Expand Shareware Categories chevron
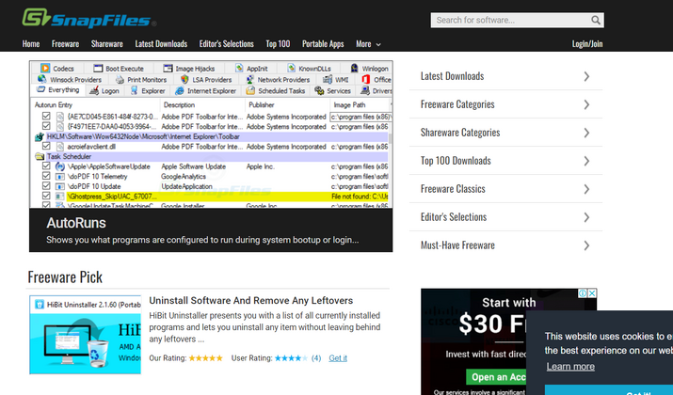Viewport: 673px width, 395px height. pos(586,133)
